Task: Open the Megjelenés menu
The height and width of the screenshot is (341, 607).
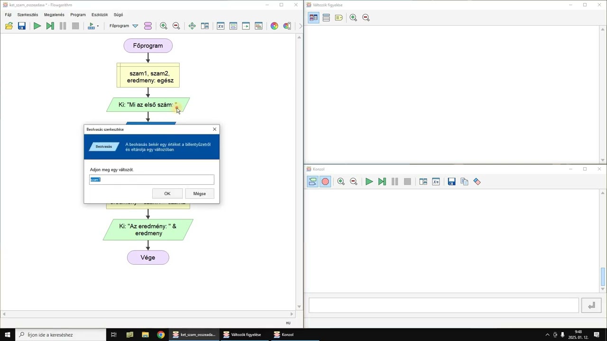Action: (54, 15)
